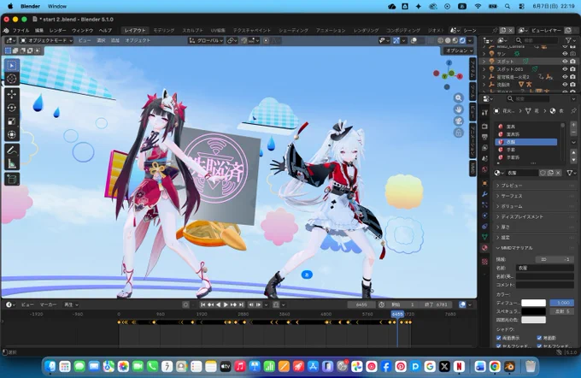
Task: Toggle camera view icon in viewport
Action: [458, 121]
